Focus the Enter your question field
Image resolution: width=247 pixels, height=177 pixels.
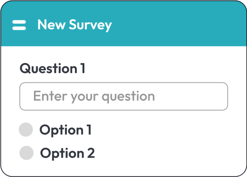(x=123, y=97)
